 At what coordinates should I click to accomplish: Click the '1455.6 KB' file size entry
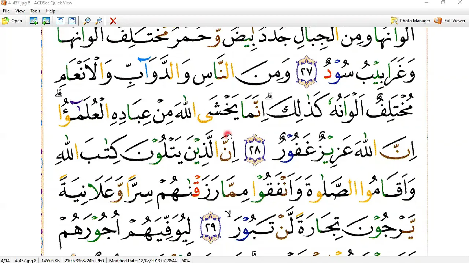51,260
